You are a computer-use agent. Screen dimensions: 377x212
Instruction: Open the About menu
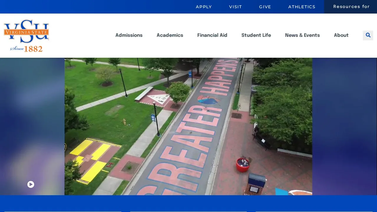click(341, 35)
